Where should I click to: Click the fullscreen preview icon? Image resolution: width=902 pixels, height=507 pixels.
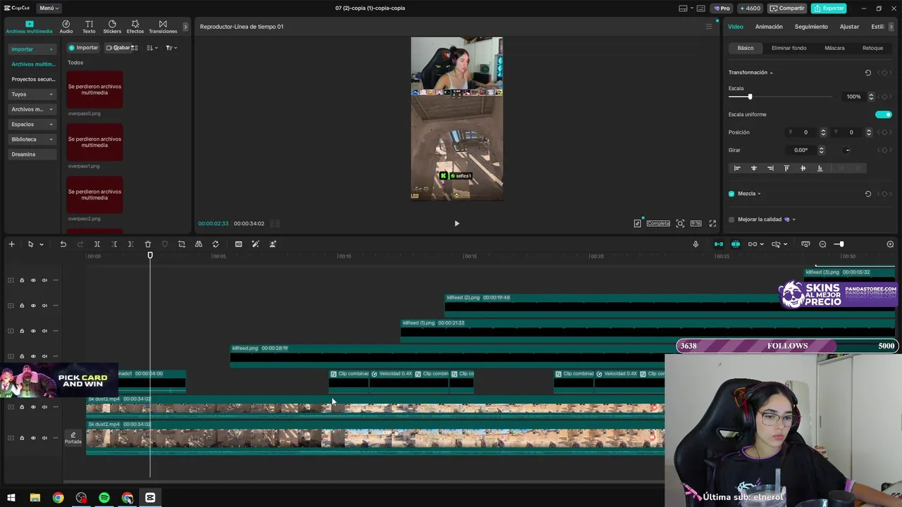[x=712, y=223]
